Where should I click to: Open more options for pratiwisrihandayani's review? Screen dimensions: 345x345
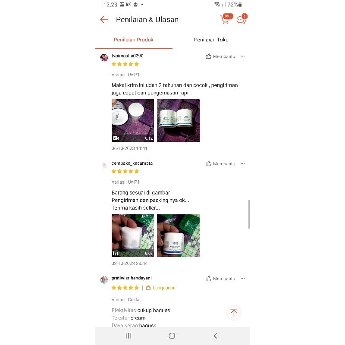tap(243, 278)
